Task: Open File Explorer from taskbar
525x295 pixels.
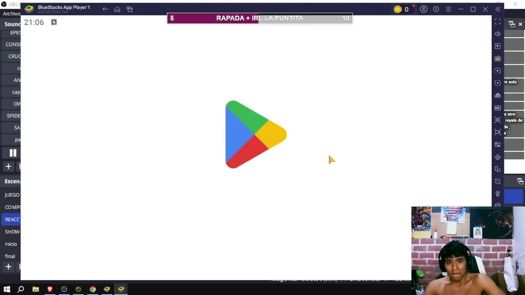Action: tap(36, 289)
